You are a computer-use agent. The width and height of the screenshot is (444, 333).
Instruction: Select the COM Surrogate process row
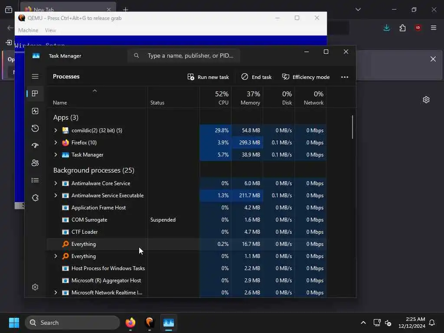(186, 220)
